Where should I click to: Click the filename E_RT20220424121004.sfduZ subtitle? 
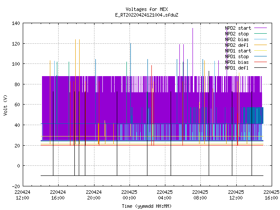point(147,15)
